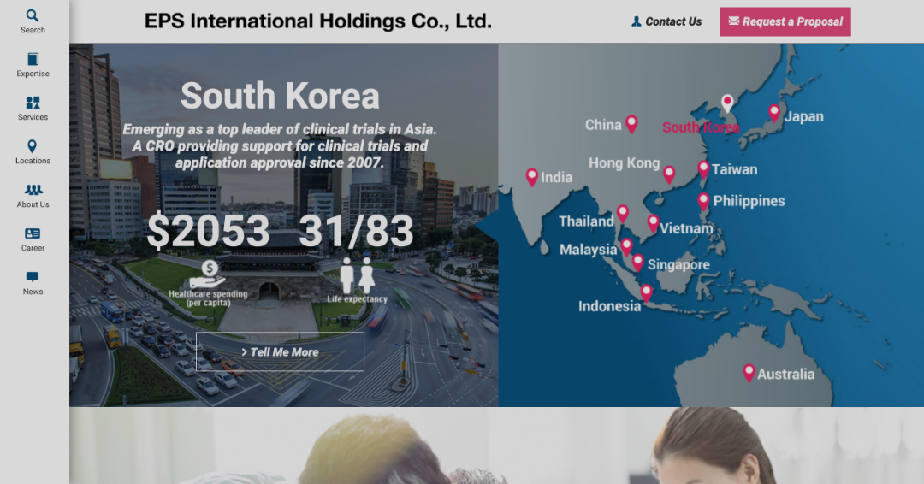Click the Tell Me More button
The height and width of the screenshot is (484, 924).
280,351
